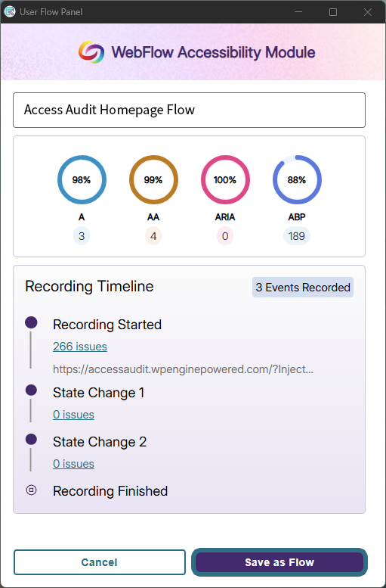Screen dimensions: 386x588
Task: Click the State Change 1 label
Action: (98, 393)
